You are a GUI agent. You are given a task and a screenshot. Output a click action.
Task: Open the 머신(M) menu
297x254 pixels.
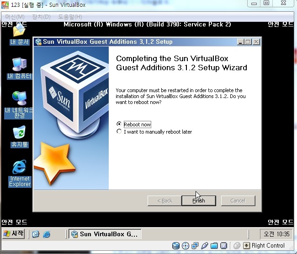tap(15, 17)
